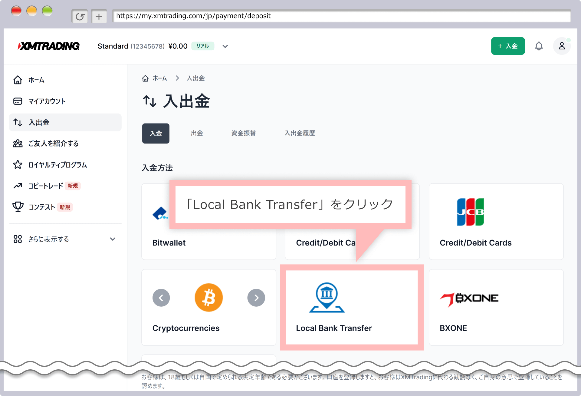581x396 pixels.
Task: Click the breadcrumb home icon
Action: (145, 78)
